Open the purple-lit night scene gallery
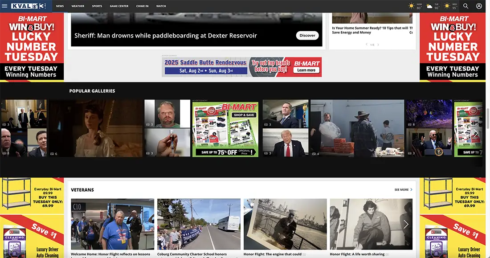Screen dimensions: 490x258 429,114
